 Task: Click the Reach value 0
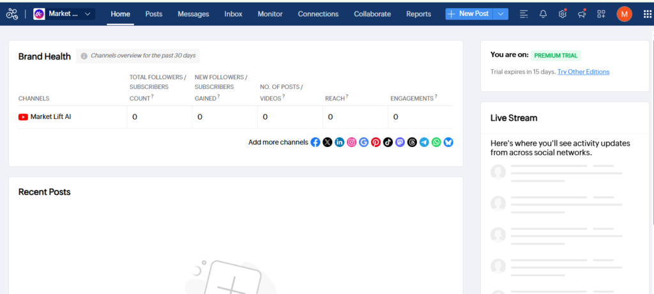pyautogui.click(x=330, y=118)
